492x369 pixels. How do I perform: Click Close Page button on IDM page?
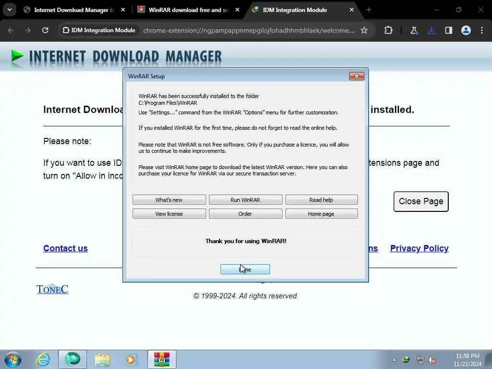[x=421, y=201]
